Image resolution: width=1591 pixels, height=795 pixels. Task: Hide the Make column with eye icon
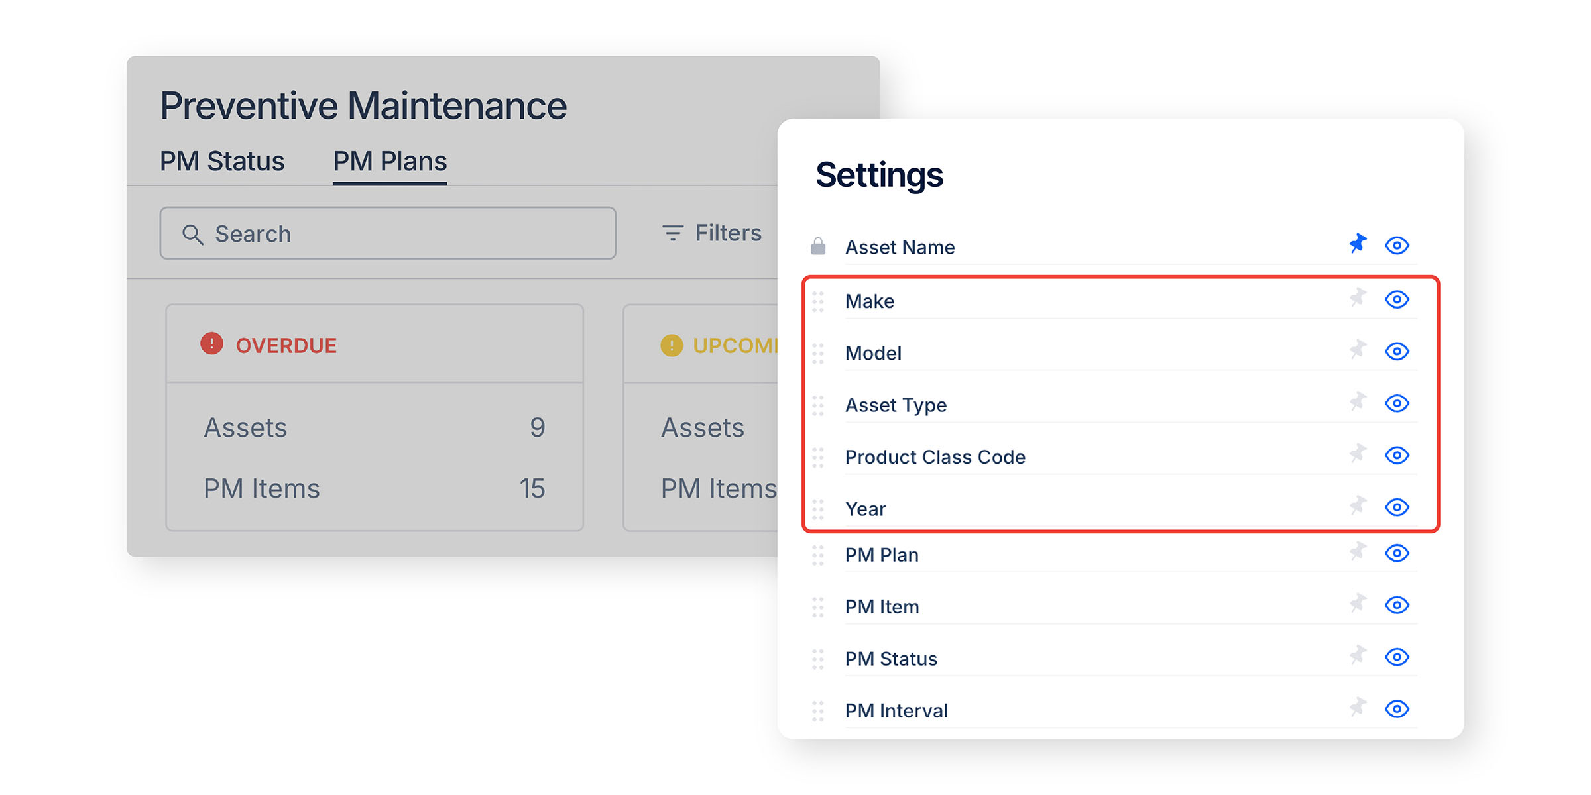click(1397, 299)
